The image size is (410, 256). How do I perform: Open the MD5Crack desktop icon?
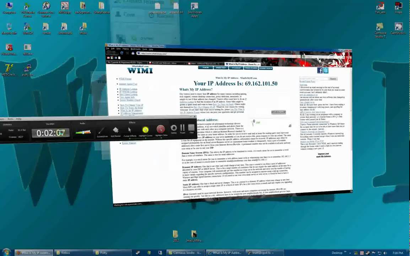coord(9,70)
